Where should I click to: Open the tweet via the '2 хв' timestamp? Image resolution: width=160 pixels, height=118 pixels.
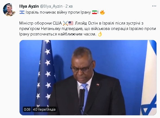(69, 6)
